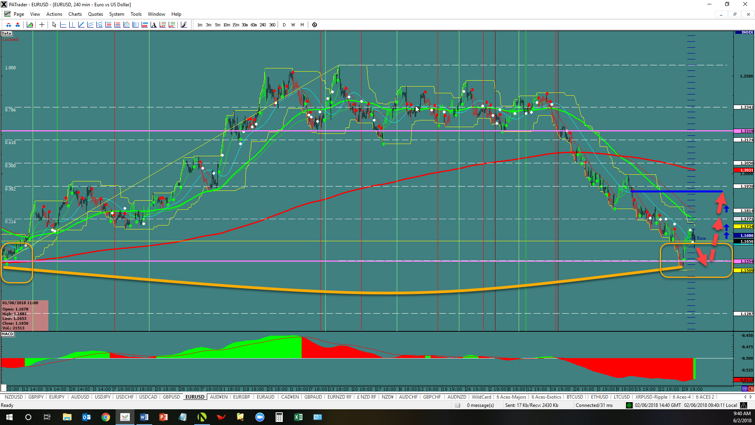Switch chart to 1m timeframe
Image resolution: width=755 pixels, height=425 pixels.
click(200, 25)
